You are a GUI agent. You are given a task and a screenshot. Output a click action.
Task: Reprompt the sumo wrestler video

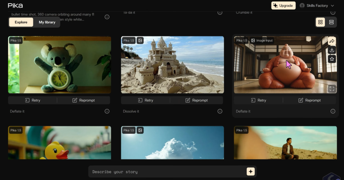tap(309, 100)
